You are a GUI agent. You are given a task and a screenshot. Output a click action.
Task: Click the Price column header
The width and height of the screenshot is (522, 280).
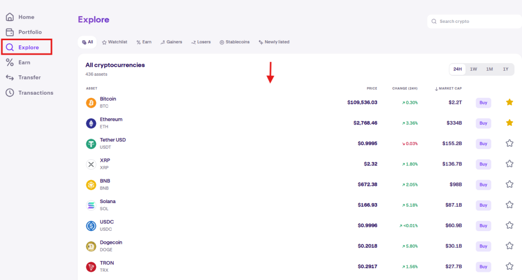coord(372,89)
